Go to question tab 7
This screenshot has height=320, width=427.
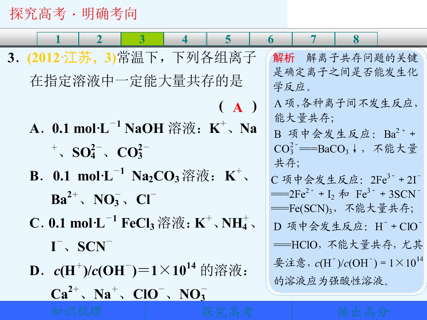[314, 39]
